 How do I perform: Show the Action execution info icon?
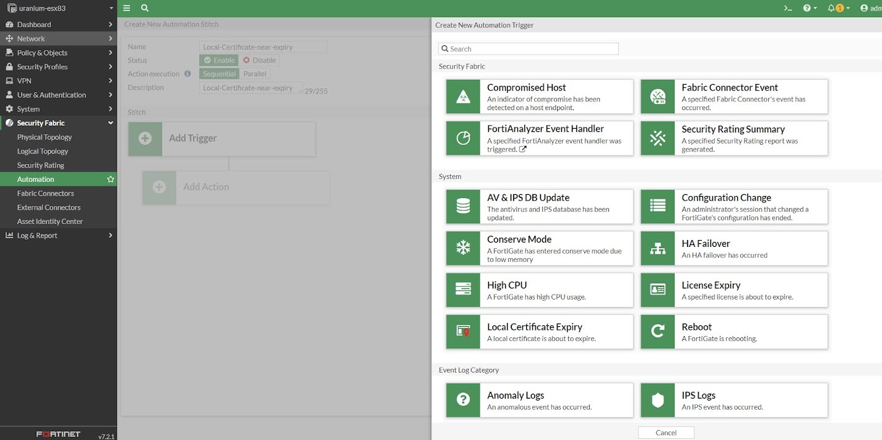coord(188,74)
